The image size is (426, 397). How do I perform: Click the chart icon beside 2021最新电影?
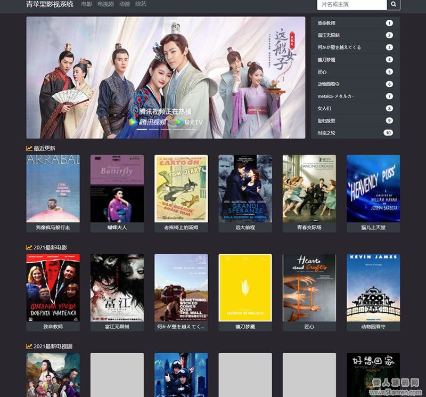point(29,247)
